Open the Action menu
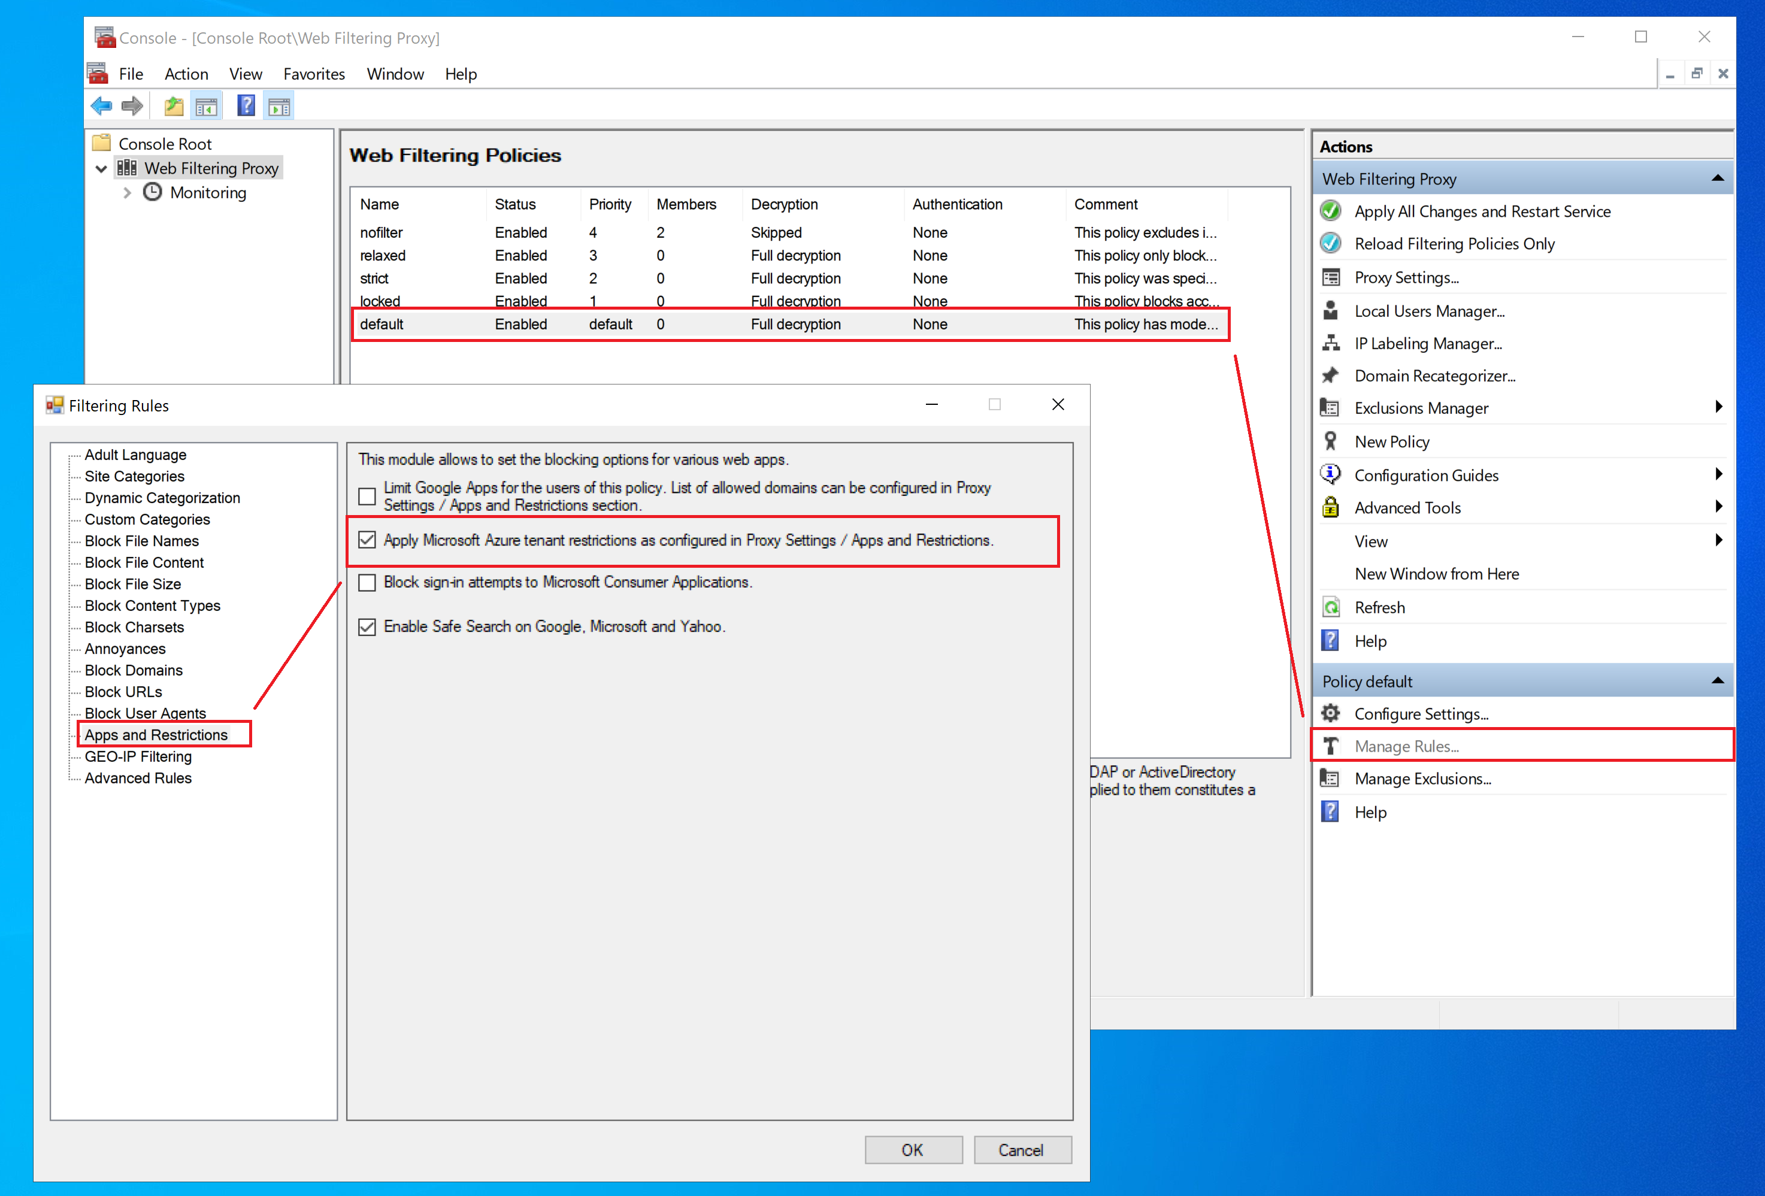This screenshot has height=1196, width=1765. 186,74
